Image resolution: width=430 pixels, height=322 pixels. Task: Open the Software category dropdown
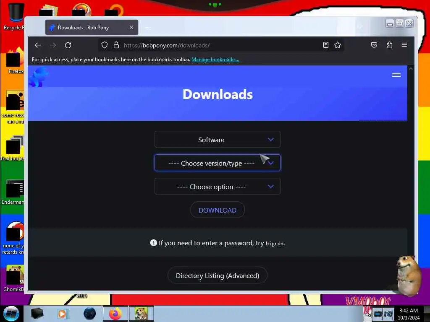218,140
